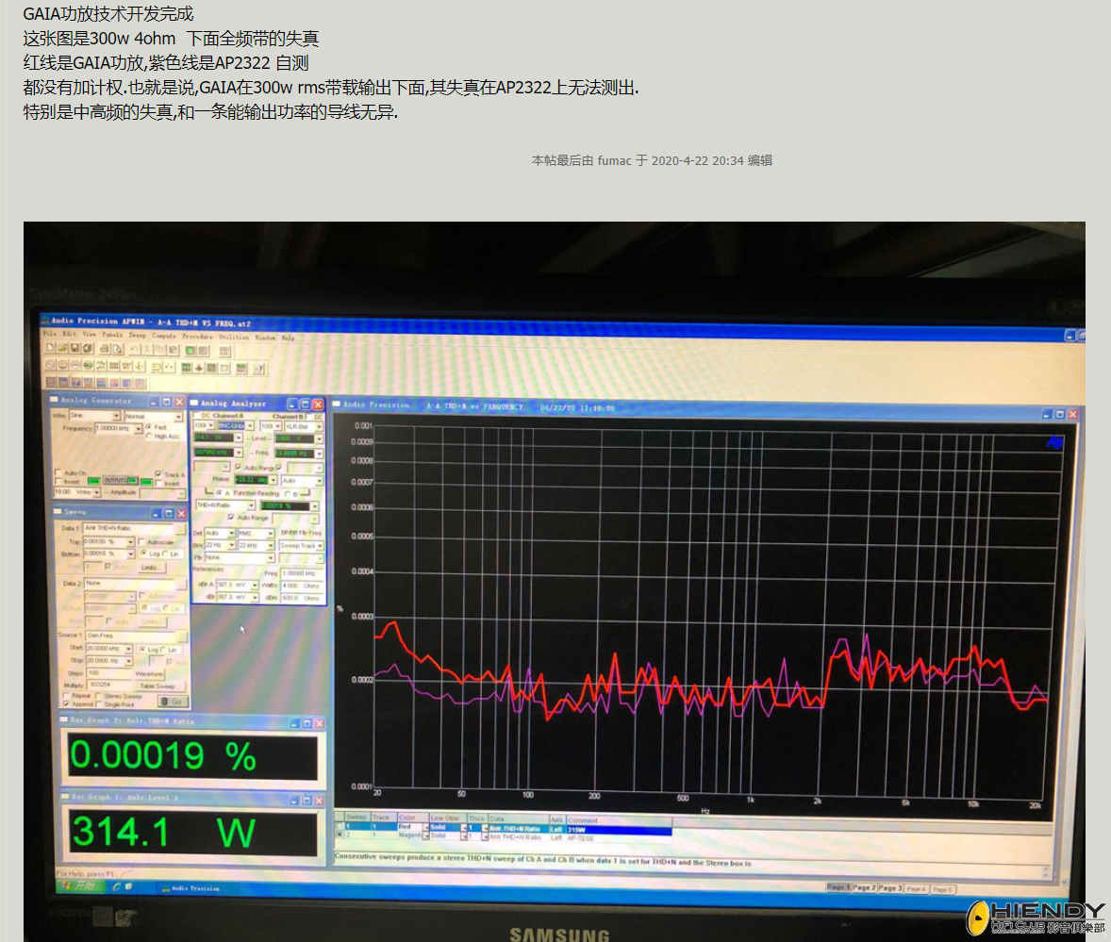Viewport: 1111px width, 942px height.
Task: Open the Compute menu
Action: 164,336
